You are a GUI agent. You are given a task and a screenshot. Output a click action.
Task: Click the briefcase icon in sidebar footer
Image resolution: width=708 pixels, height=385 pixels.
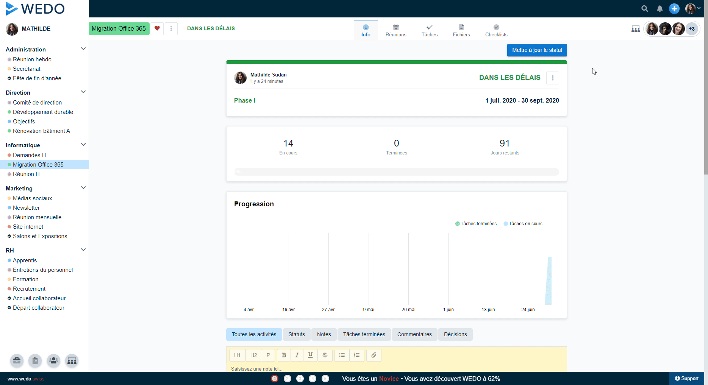[x=17, y=361]
